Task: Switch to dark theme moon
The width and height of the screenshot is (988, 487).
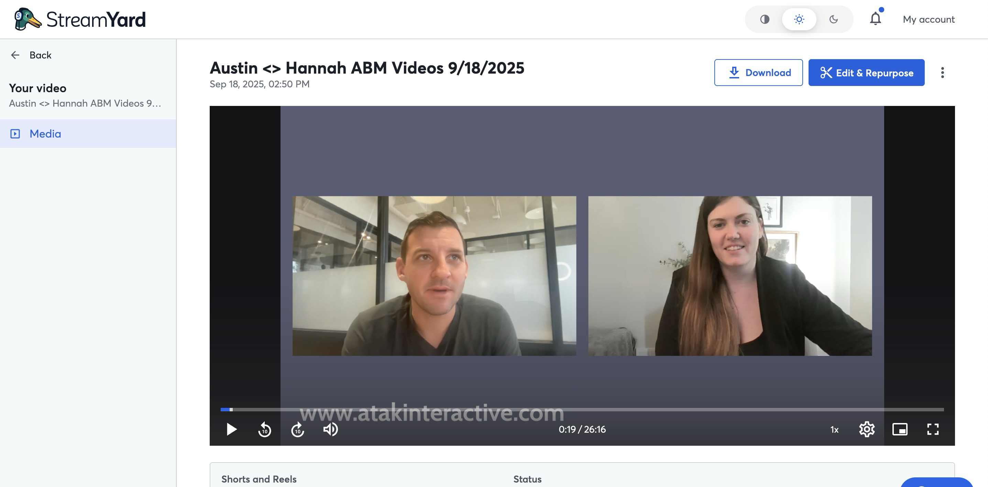Action: (x=833, y=19)
